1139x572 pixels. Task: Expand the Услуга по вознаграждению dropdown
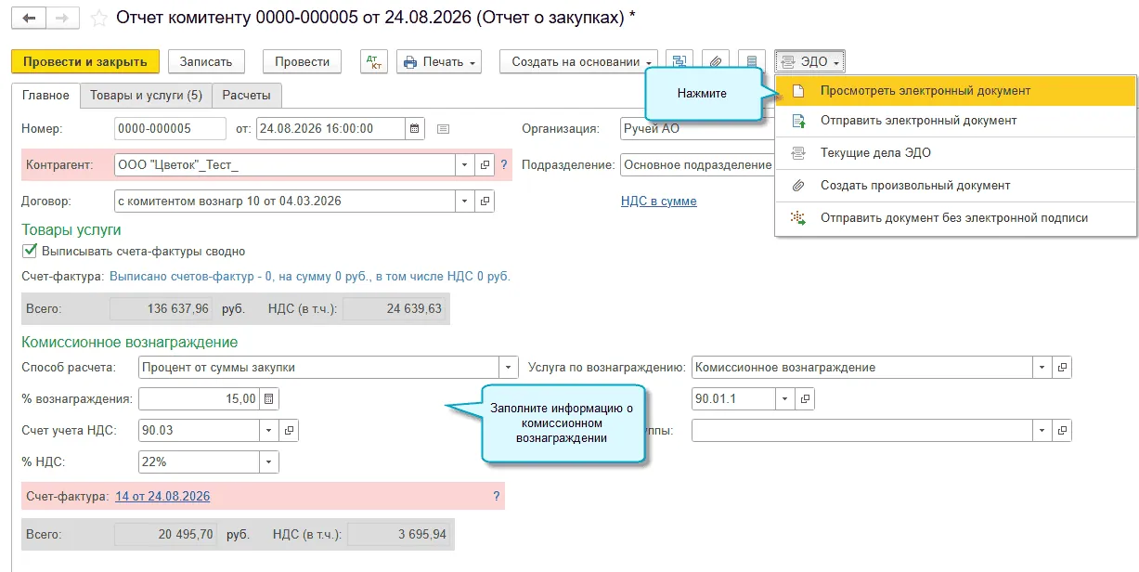pos(1042,368)
